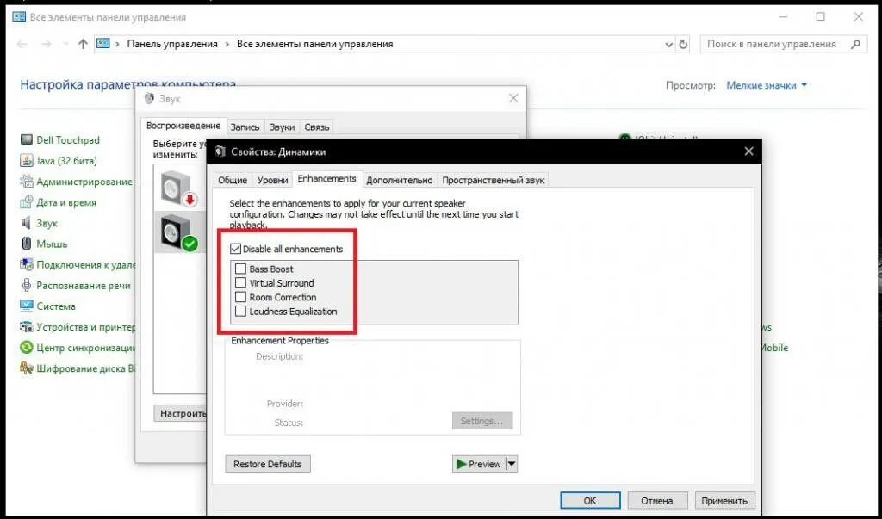Viewport: 882px width, 519px height.
Task: Enable the Loudness Equalization checkbox
Action: click(x=241, y=311)
